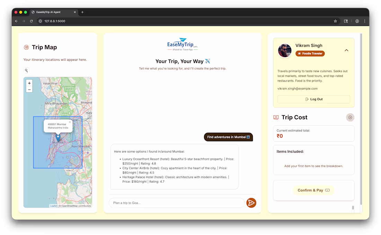Click 'Heritage Palace Hotel' option text
Screen dimensions: 381x235
138,177
